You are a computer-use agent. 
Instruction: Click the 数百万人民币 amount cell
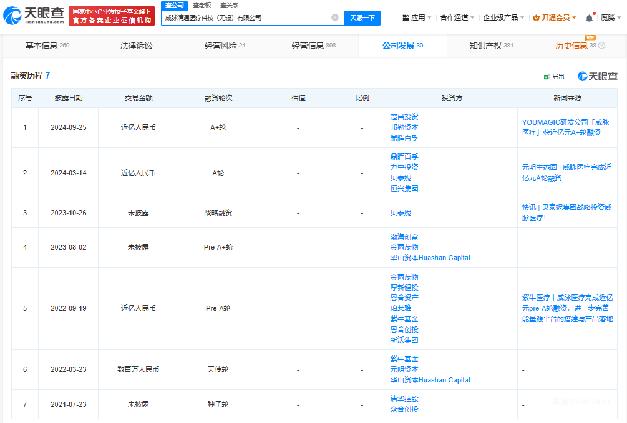point(138,369)
